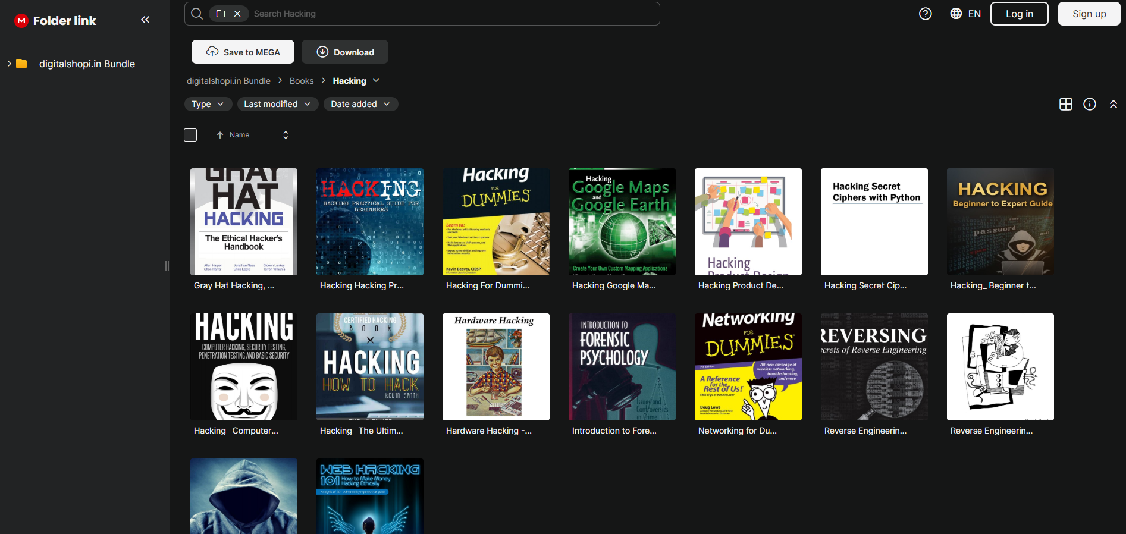The height and width of the screenshot is (534, 1126).
Task: Open Hardware Hacking cover thumbnail
Action: coord(496,367)
